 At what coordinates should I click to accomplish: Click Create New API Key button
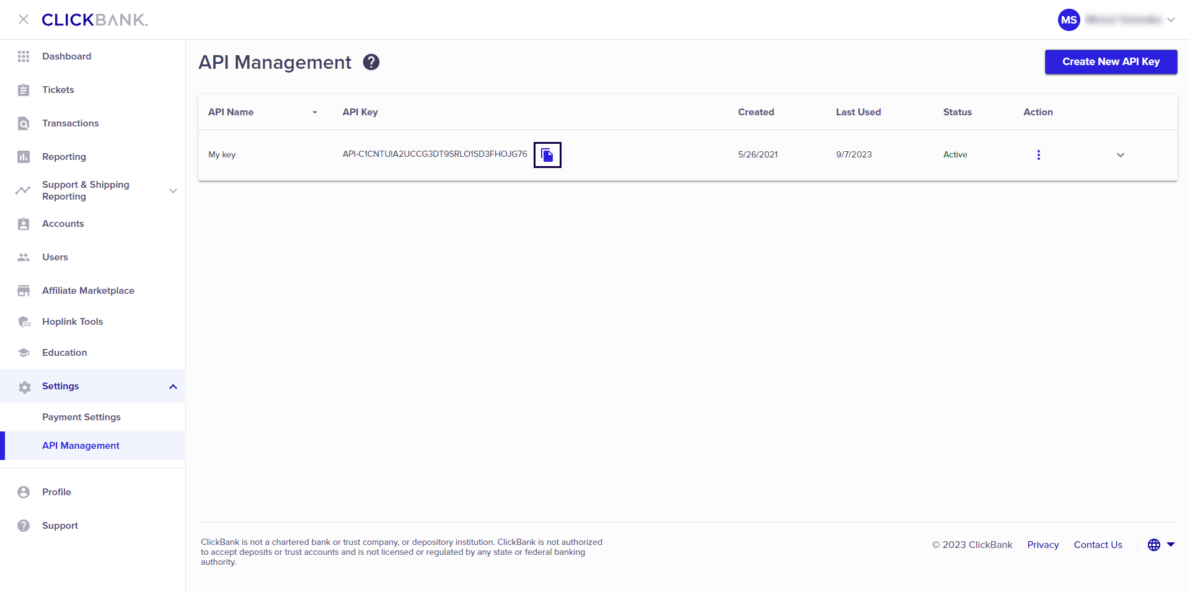1111,62
